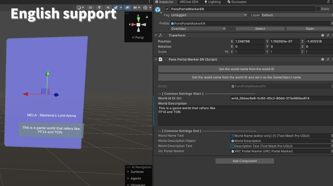Click the Description Text Mesh Pro field
This screenshot has height=186, width=333.
pyautogui.click(x=280, y=146)
